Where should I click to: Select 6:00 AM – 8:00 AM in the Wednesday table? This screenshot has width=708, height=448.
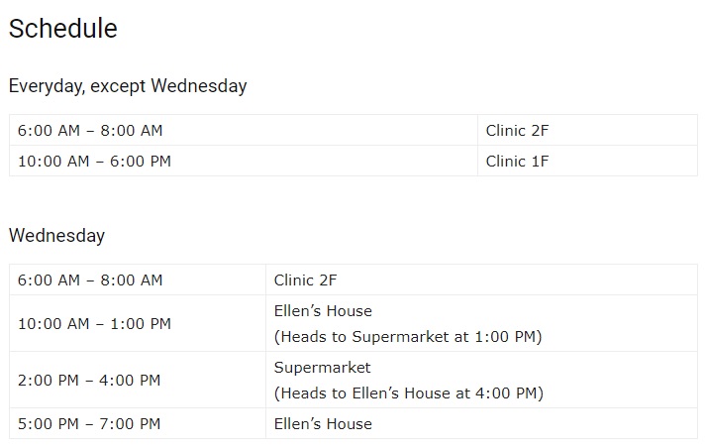pyautogui.click(x=90, y=280)
